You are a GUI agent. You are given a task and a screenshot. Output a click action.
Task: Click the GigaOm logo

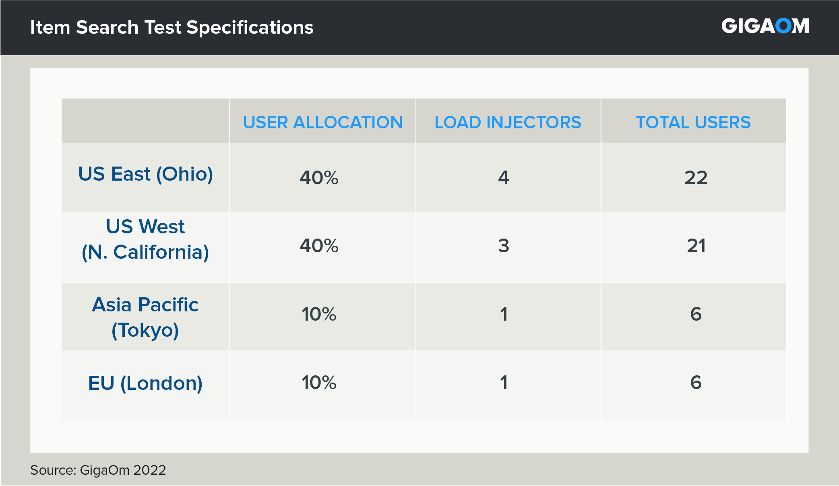[765, 27]
